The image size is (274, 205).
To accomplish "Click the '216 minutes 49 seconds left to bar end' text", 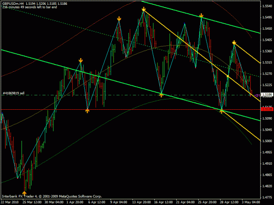I will point(29,7).
